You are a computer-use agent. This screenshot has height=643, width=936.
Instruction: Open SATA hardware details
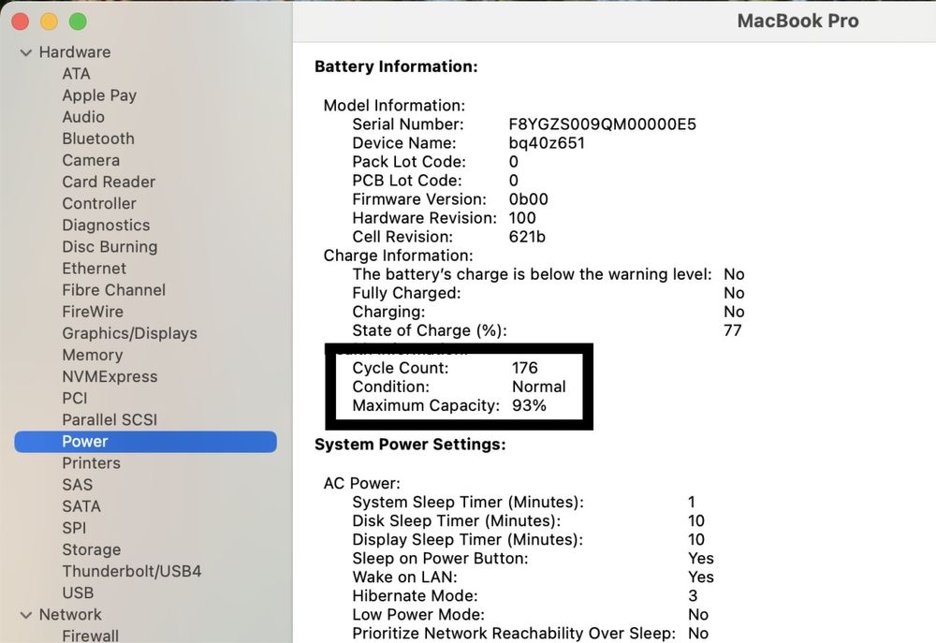click(81, 506)
